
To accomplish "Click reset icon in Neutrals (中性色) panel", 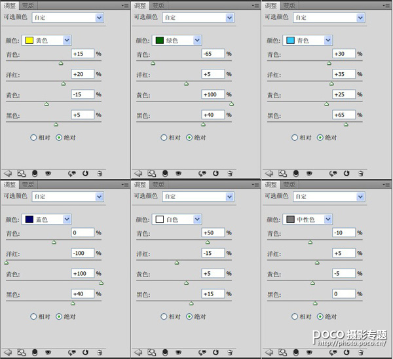I will [346, 352].
